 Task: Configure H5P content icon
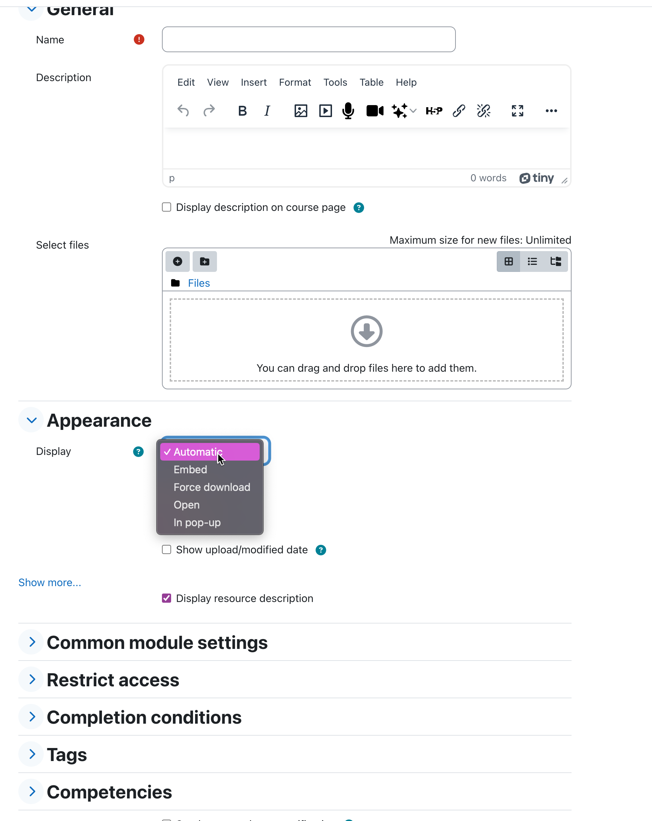(x=434, y=111)
